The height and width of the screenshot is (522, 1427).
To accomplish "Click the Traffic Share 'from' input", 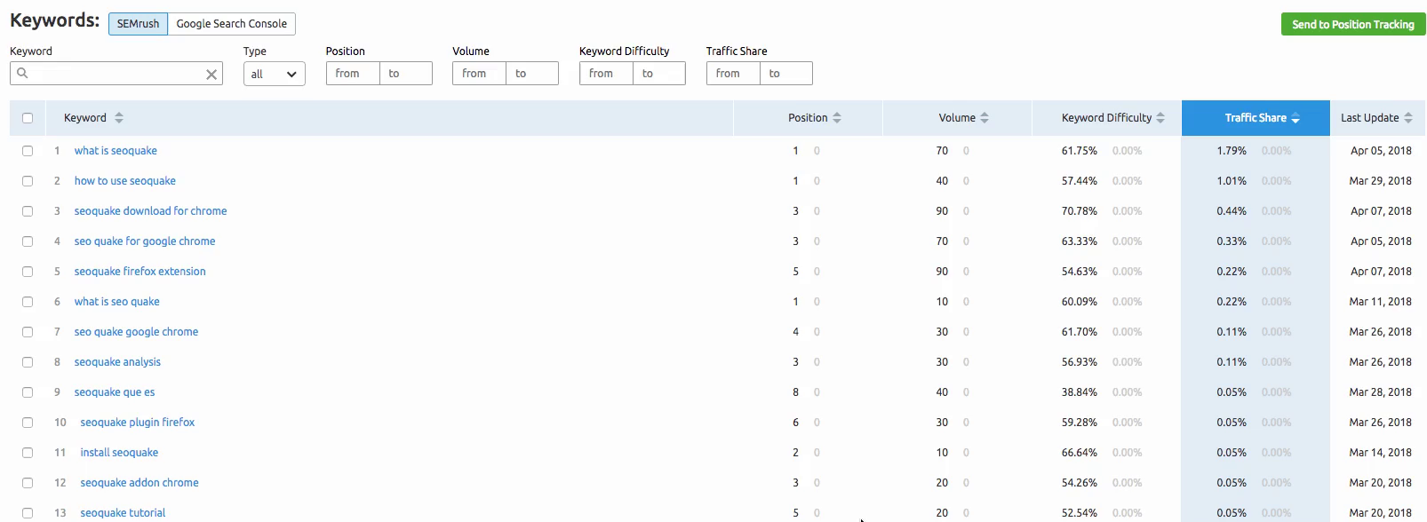I will point(733,74).
